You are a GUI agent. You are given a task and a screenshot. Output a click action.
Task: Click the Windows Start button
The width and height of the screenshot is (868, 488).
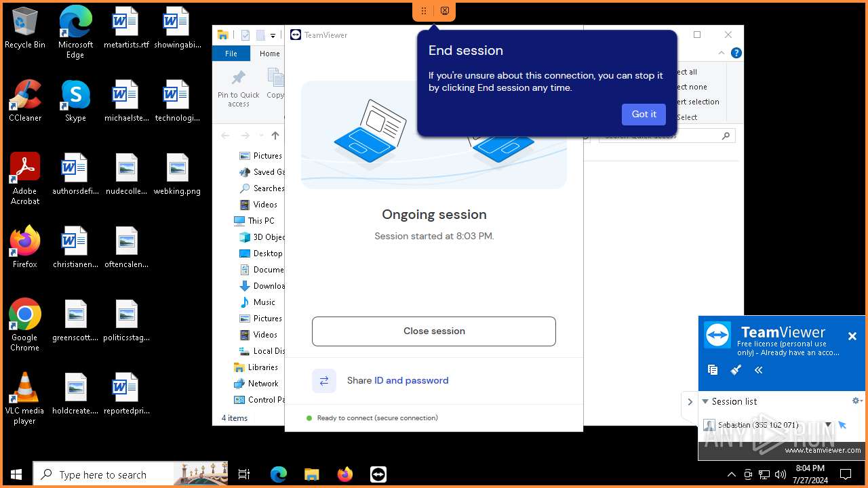click(16, 474)
